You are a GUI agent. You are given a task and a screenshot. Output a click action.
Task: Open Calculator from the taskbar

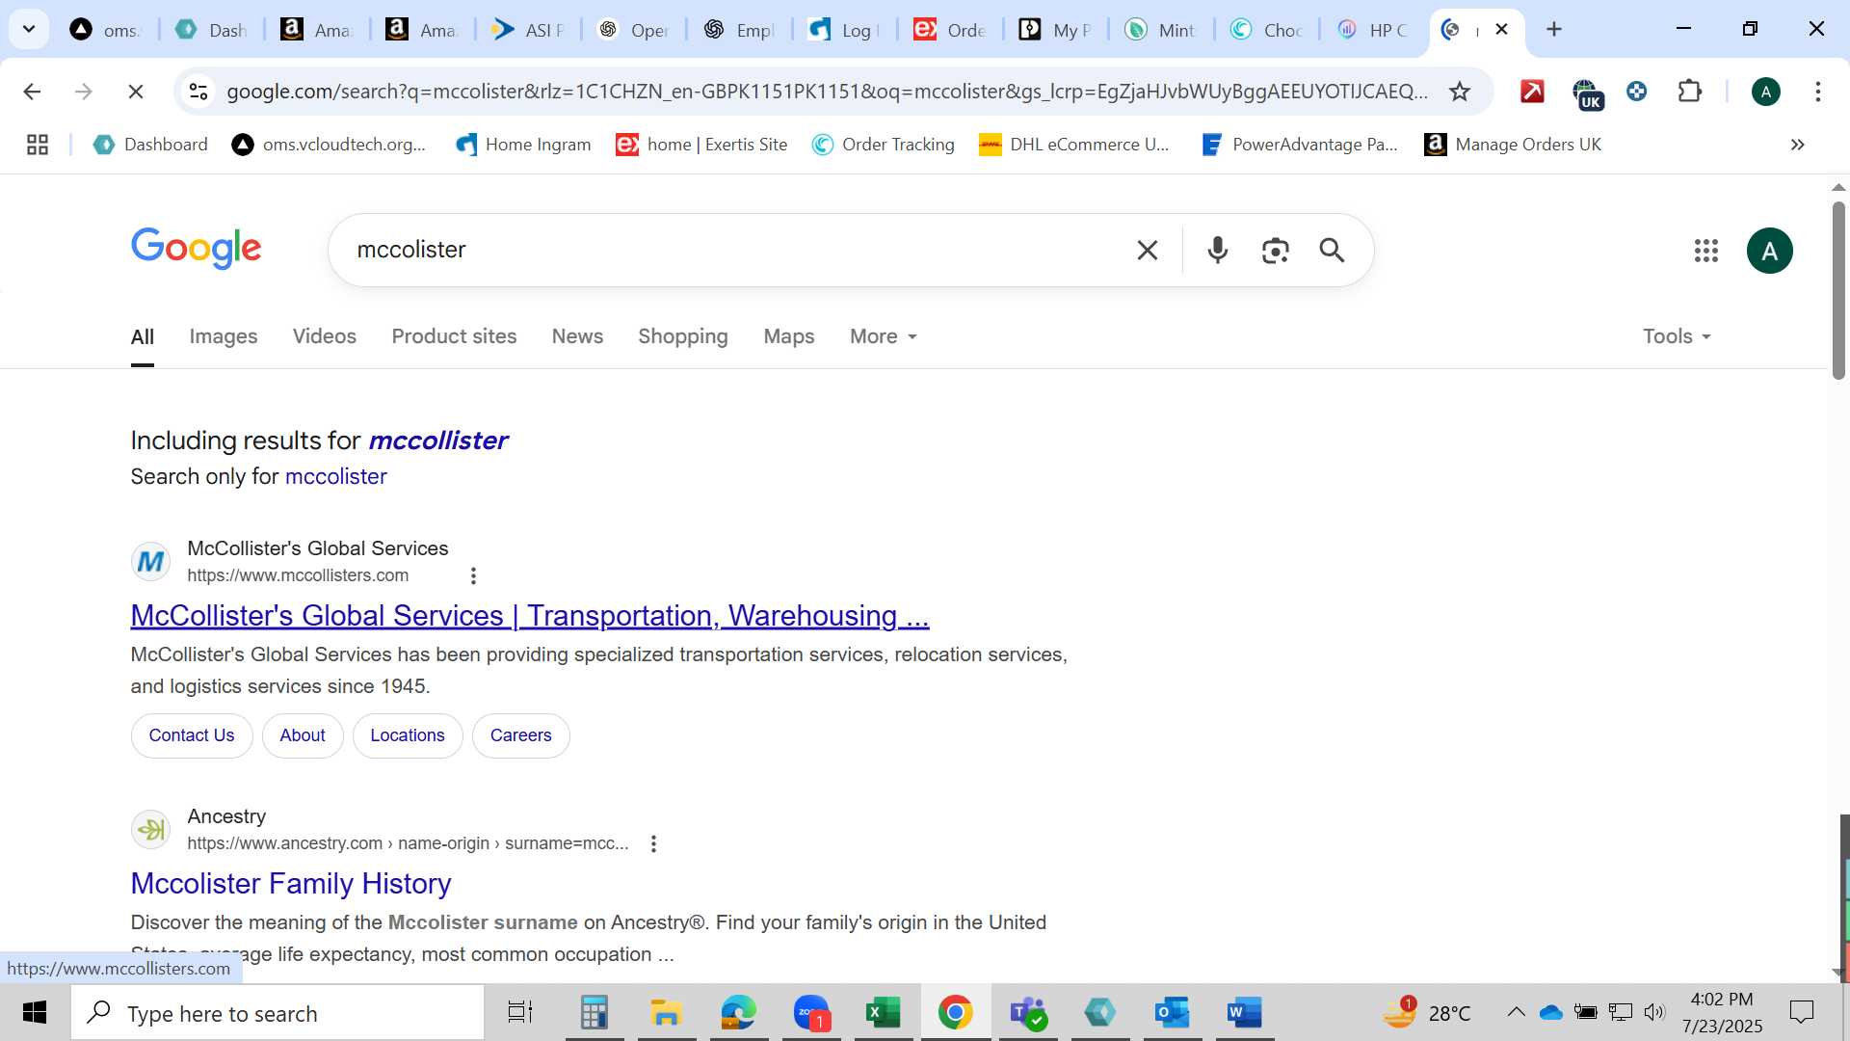pyautogui.click(x=594, y=1013)
